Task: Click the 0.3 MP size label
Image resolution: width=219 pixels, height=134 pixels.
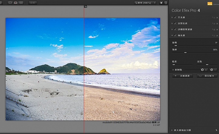Action: pyautogui.click(x=156, y=125)
